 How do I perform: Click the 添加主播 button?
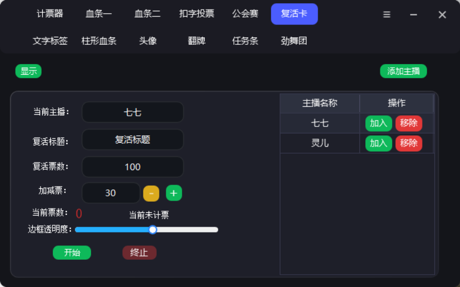pos(403,71)
